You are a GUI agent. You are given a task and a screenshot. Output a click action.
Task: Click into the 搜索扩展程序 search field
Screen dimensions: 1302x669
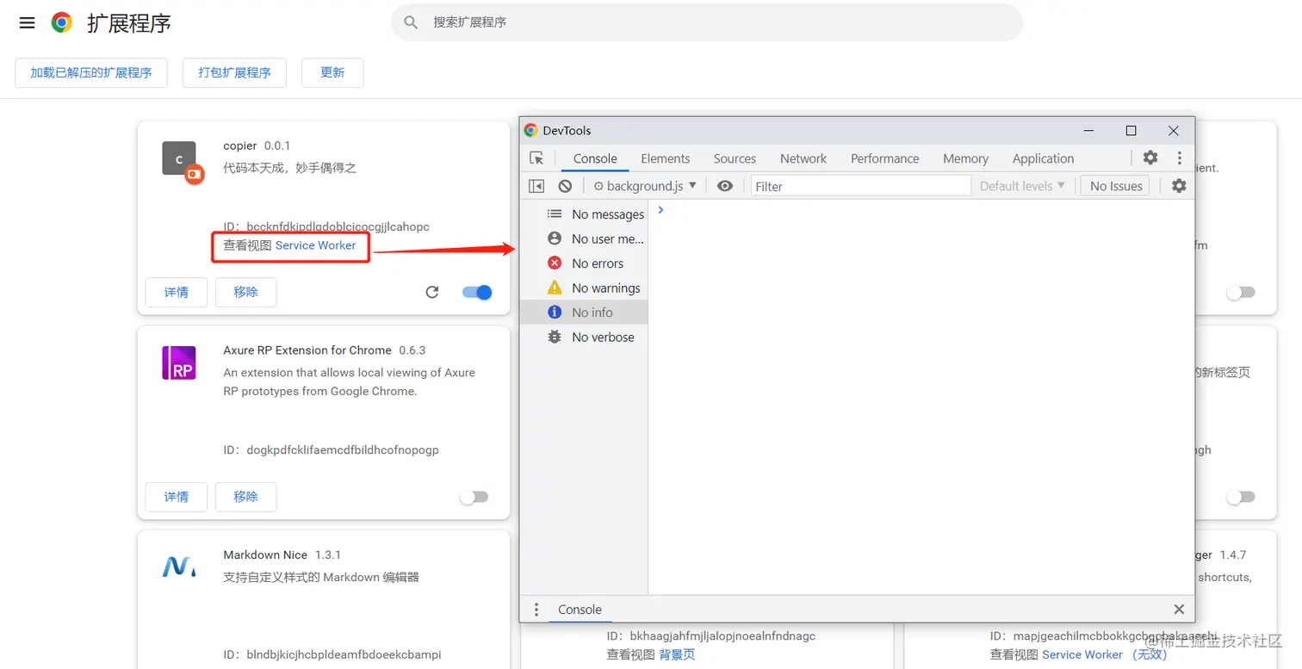coord(706,22)
